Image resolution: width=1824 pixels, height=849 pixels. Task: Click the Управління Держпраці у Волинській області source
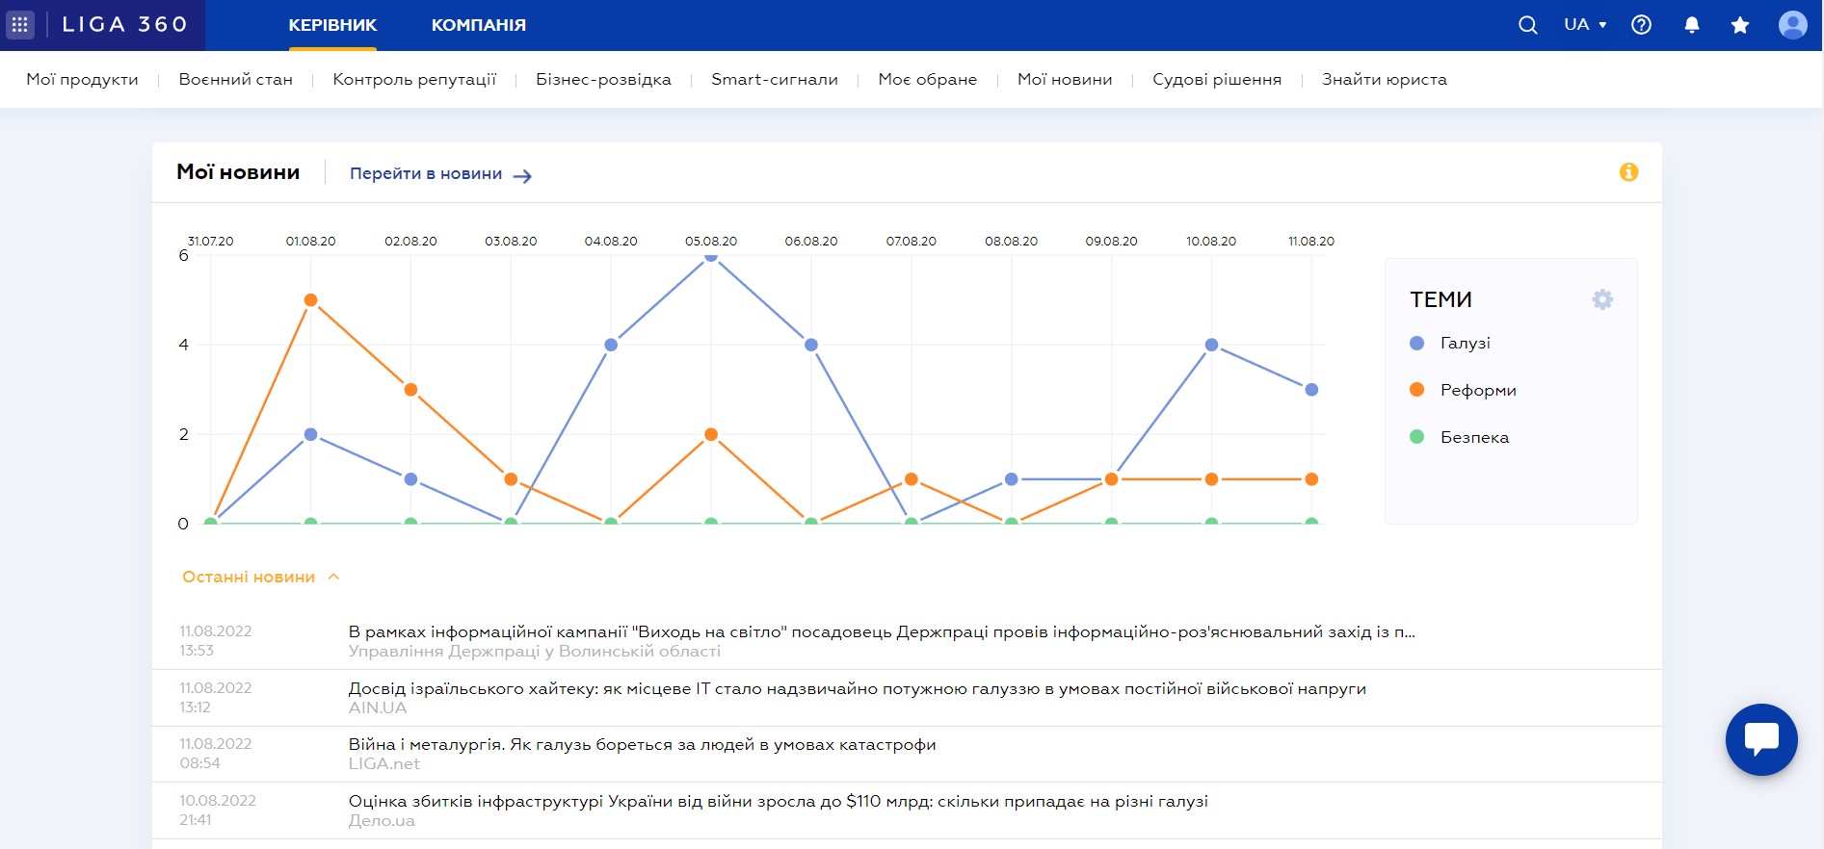pos(534,652)
